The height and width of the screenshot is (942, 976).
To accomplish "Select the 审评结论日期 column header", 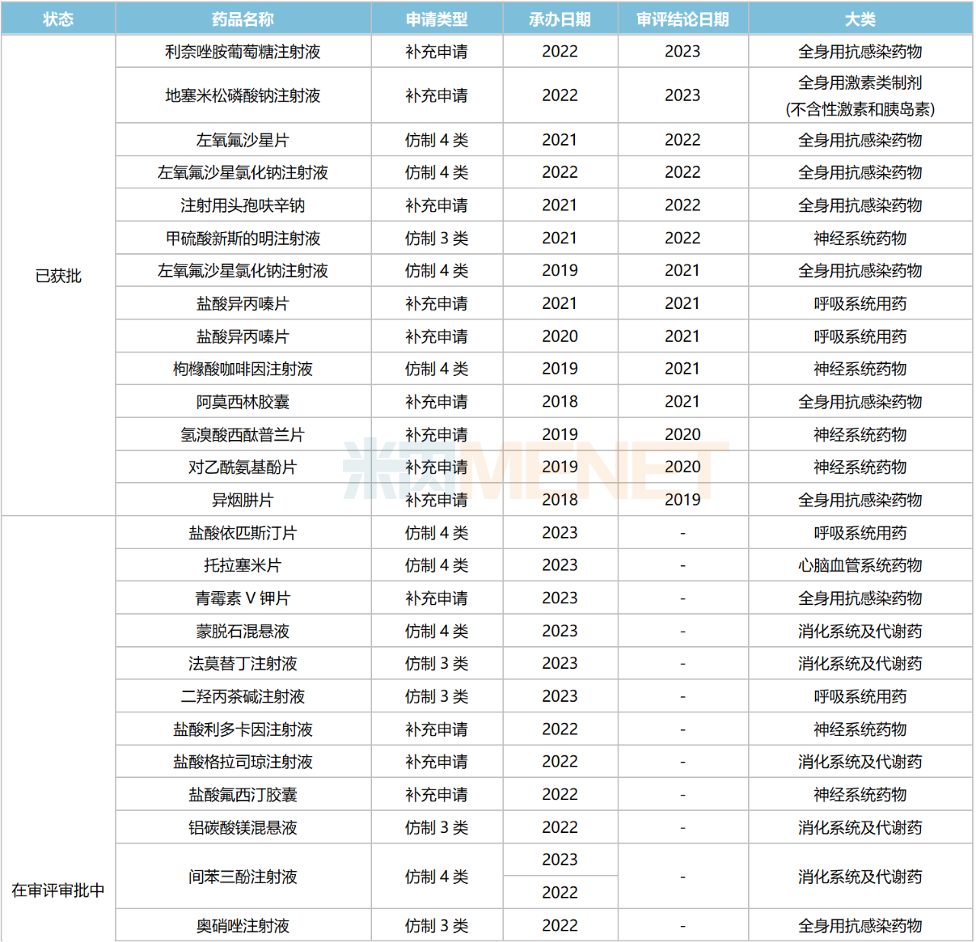I will pyautogui.click(x=682, y=19).
